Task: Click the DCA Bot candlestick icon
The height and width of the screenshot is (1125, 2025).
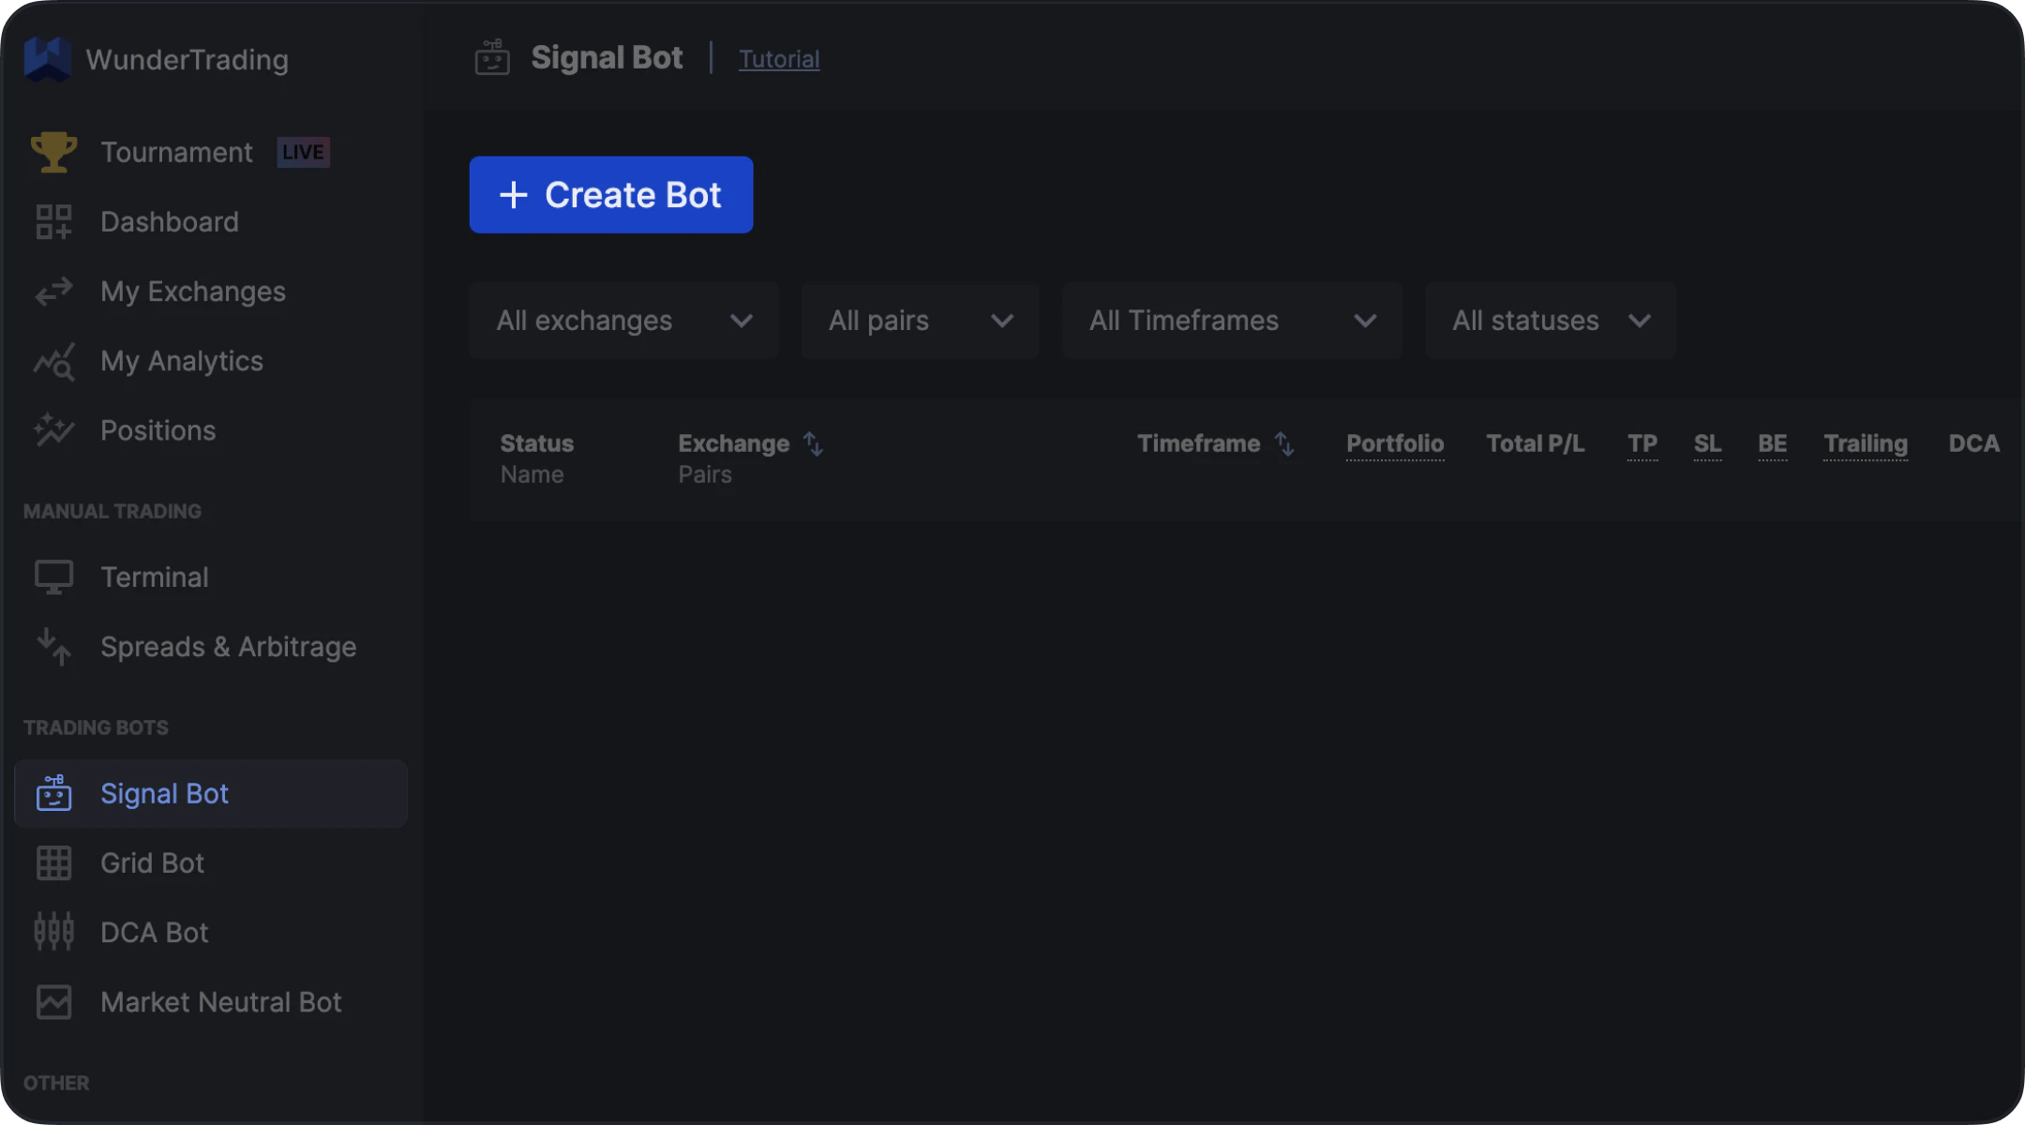Action: (x=53, y=932)
